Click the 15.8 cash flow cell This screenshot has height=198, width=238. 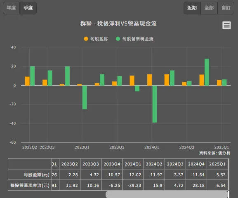[x=154, y=185]
